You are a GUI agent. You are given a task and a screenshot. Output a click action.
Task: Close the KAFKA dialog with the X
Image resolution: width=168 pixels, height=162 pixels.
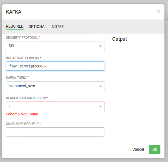tap(159, 11)
